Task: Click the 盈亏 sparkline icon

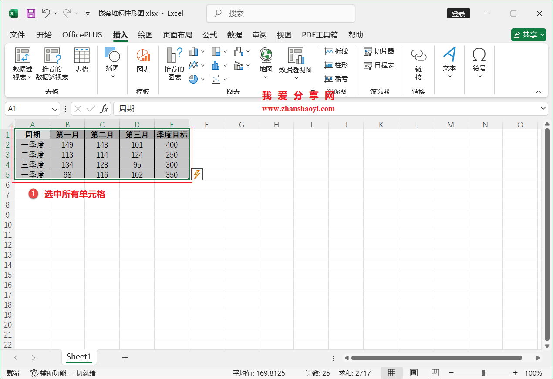Action: [x=336, y=79]
